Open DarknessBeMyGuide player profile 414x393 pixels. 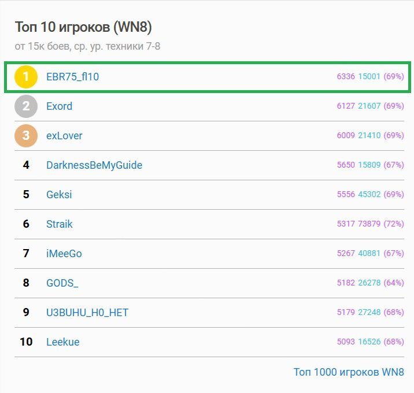pyautogui.click(x=94, y=165)
